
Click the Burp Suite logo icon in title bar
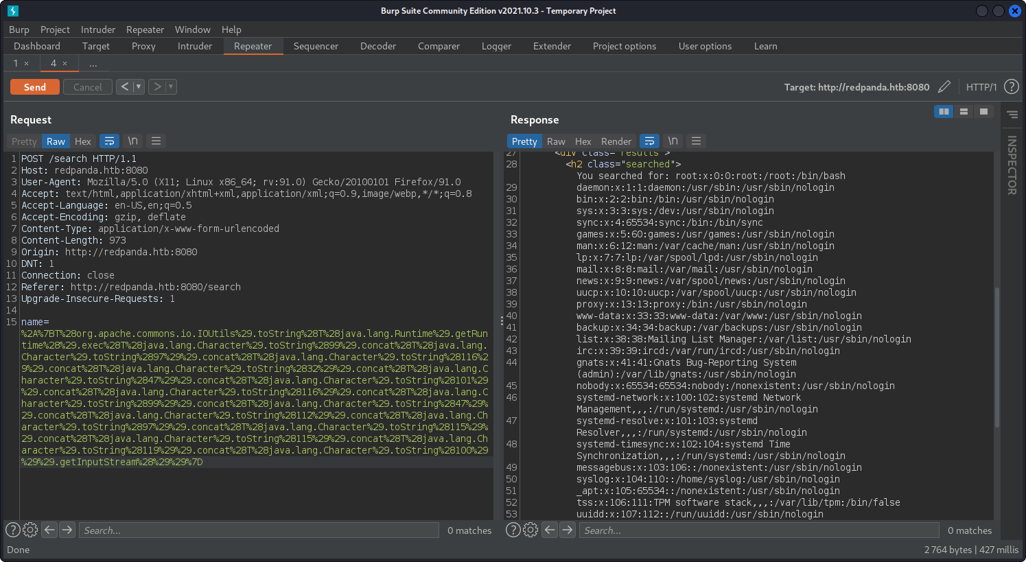13,11
